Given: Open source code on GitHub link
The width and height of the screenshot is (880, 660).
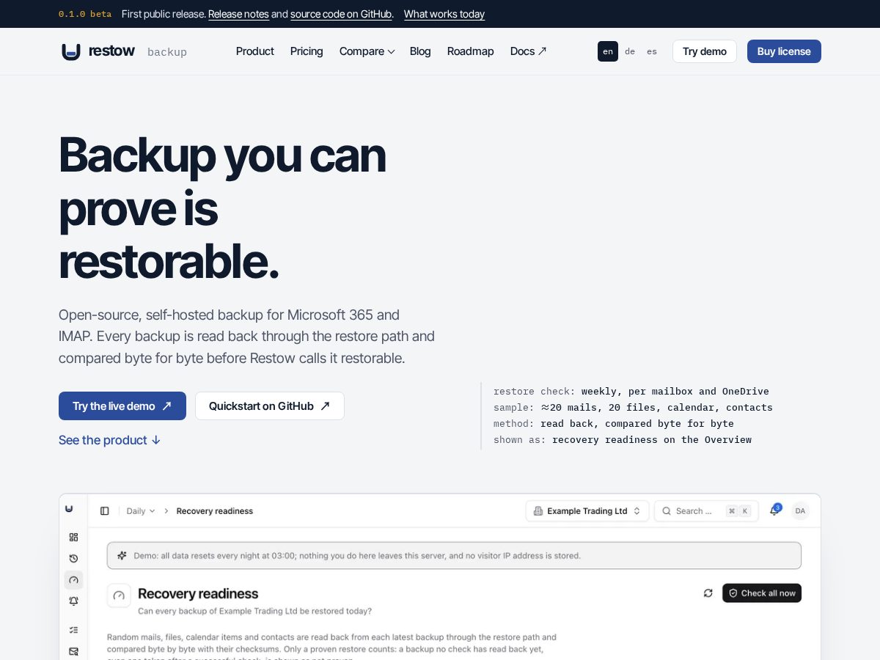Looking at the screenshot, I should click(x=341, y=14).
